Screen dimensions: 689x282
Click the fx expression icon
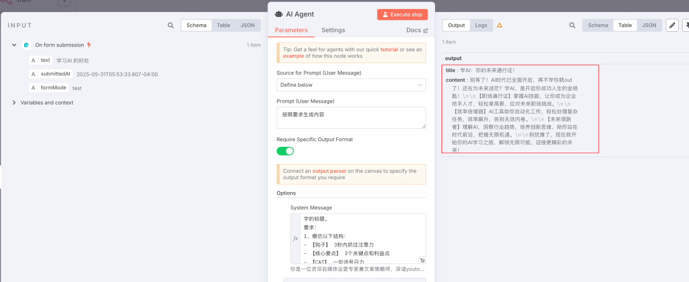pos(295,239)
